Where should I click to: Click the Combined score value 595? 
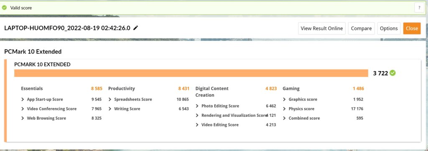coord(360,118)
